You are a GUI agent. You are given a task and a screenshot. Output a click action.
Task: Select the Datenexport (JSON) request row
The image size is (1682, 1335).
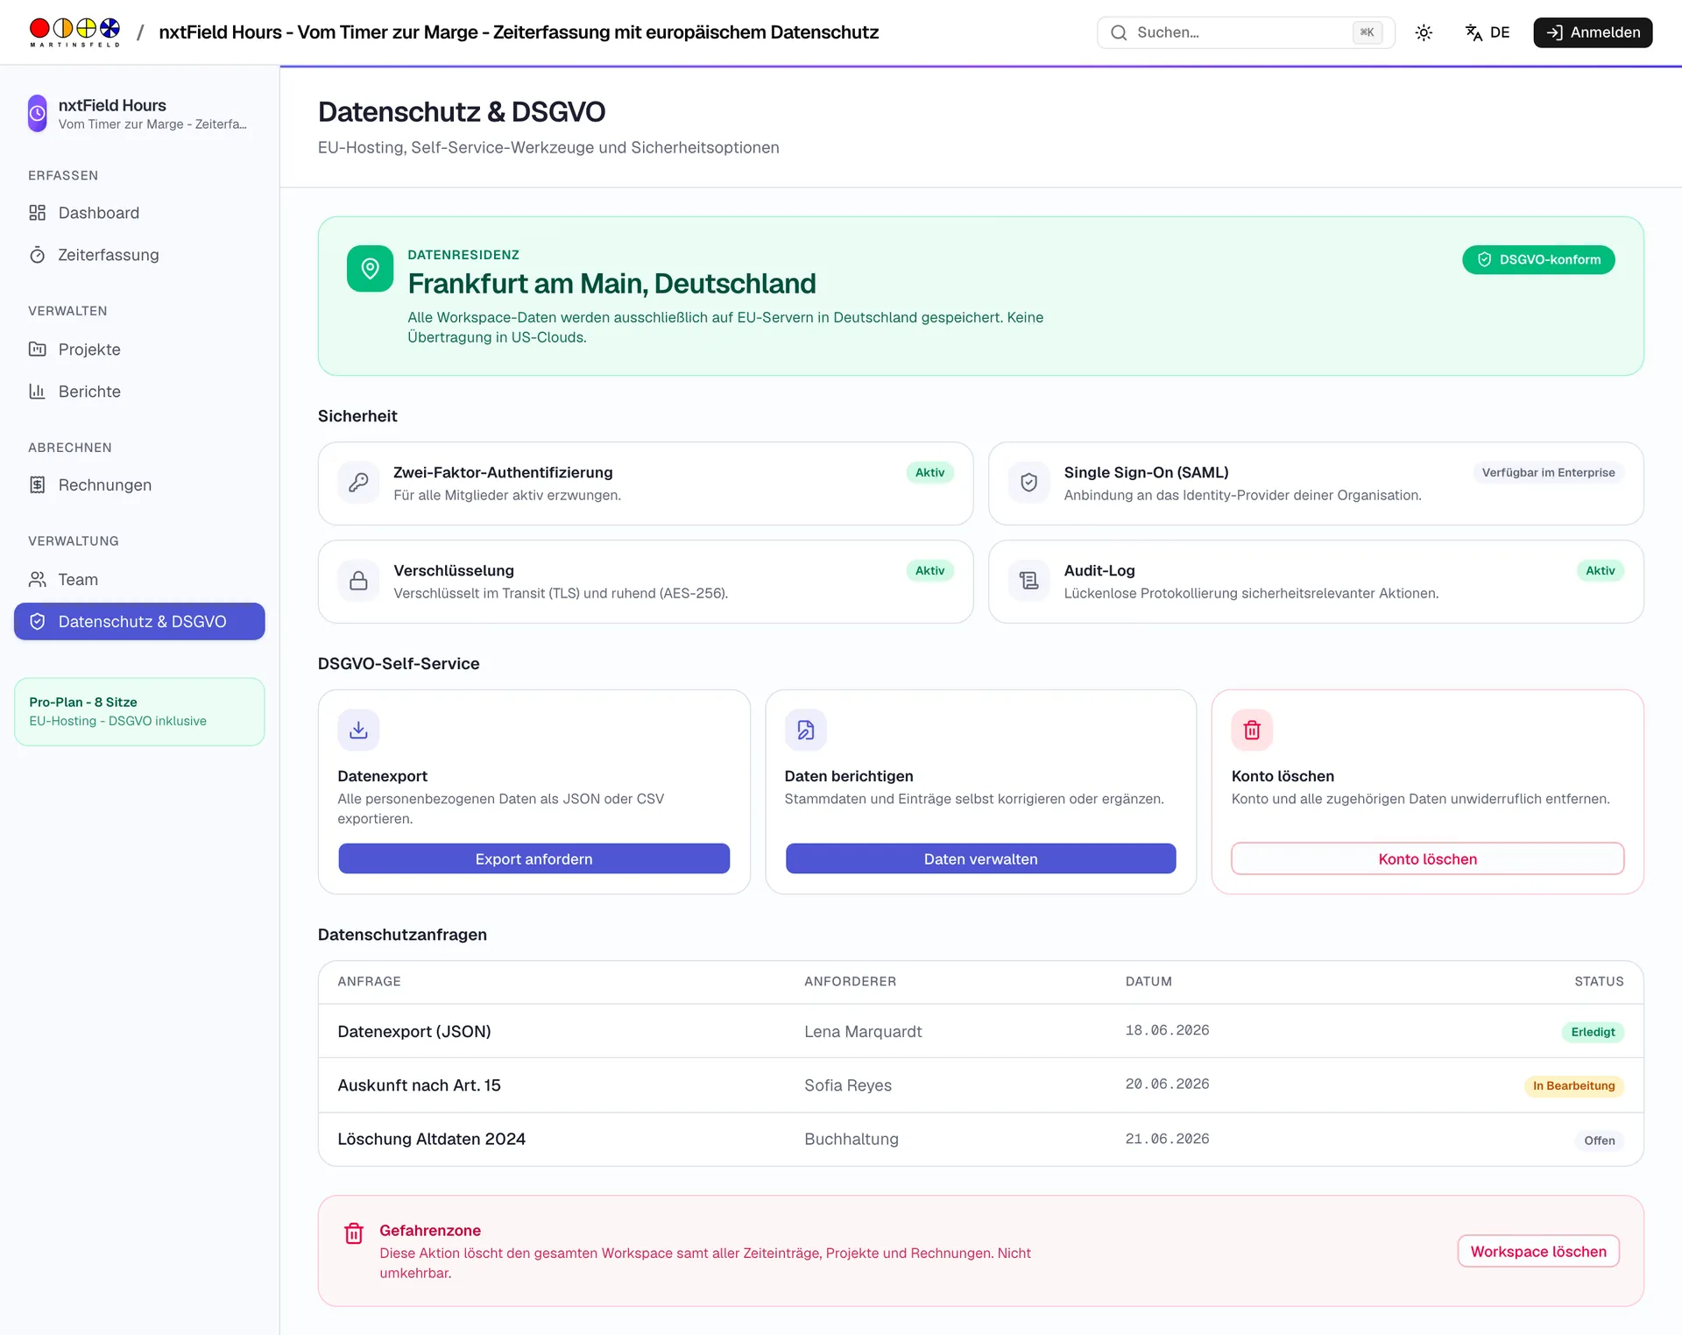(981, 1031)
